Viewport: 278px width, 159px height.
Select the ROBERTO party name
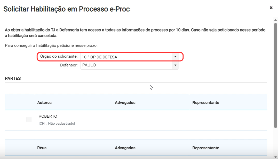48,116
